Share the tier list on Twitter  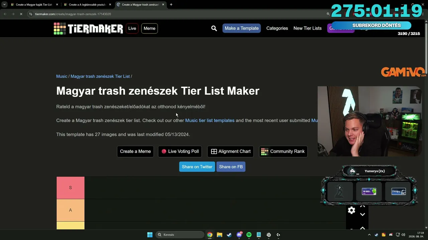[x=197, y=167]
